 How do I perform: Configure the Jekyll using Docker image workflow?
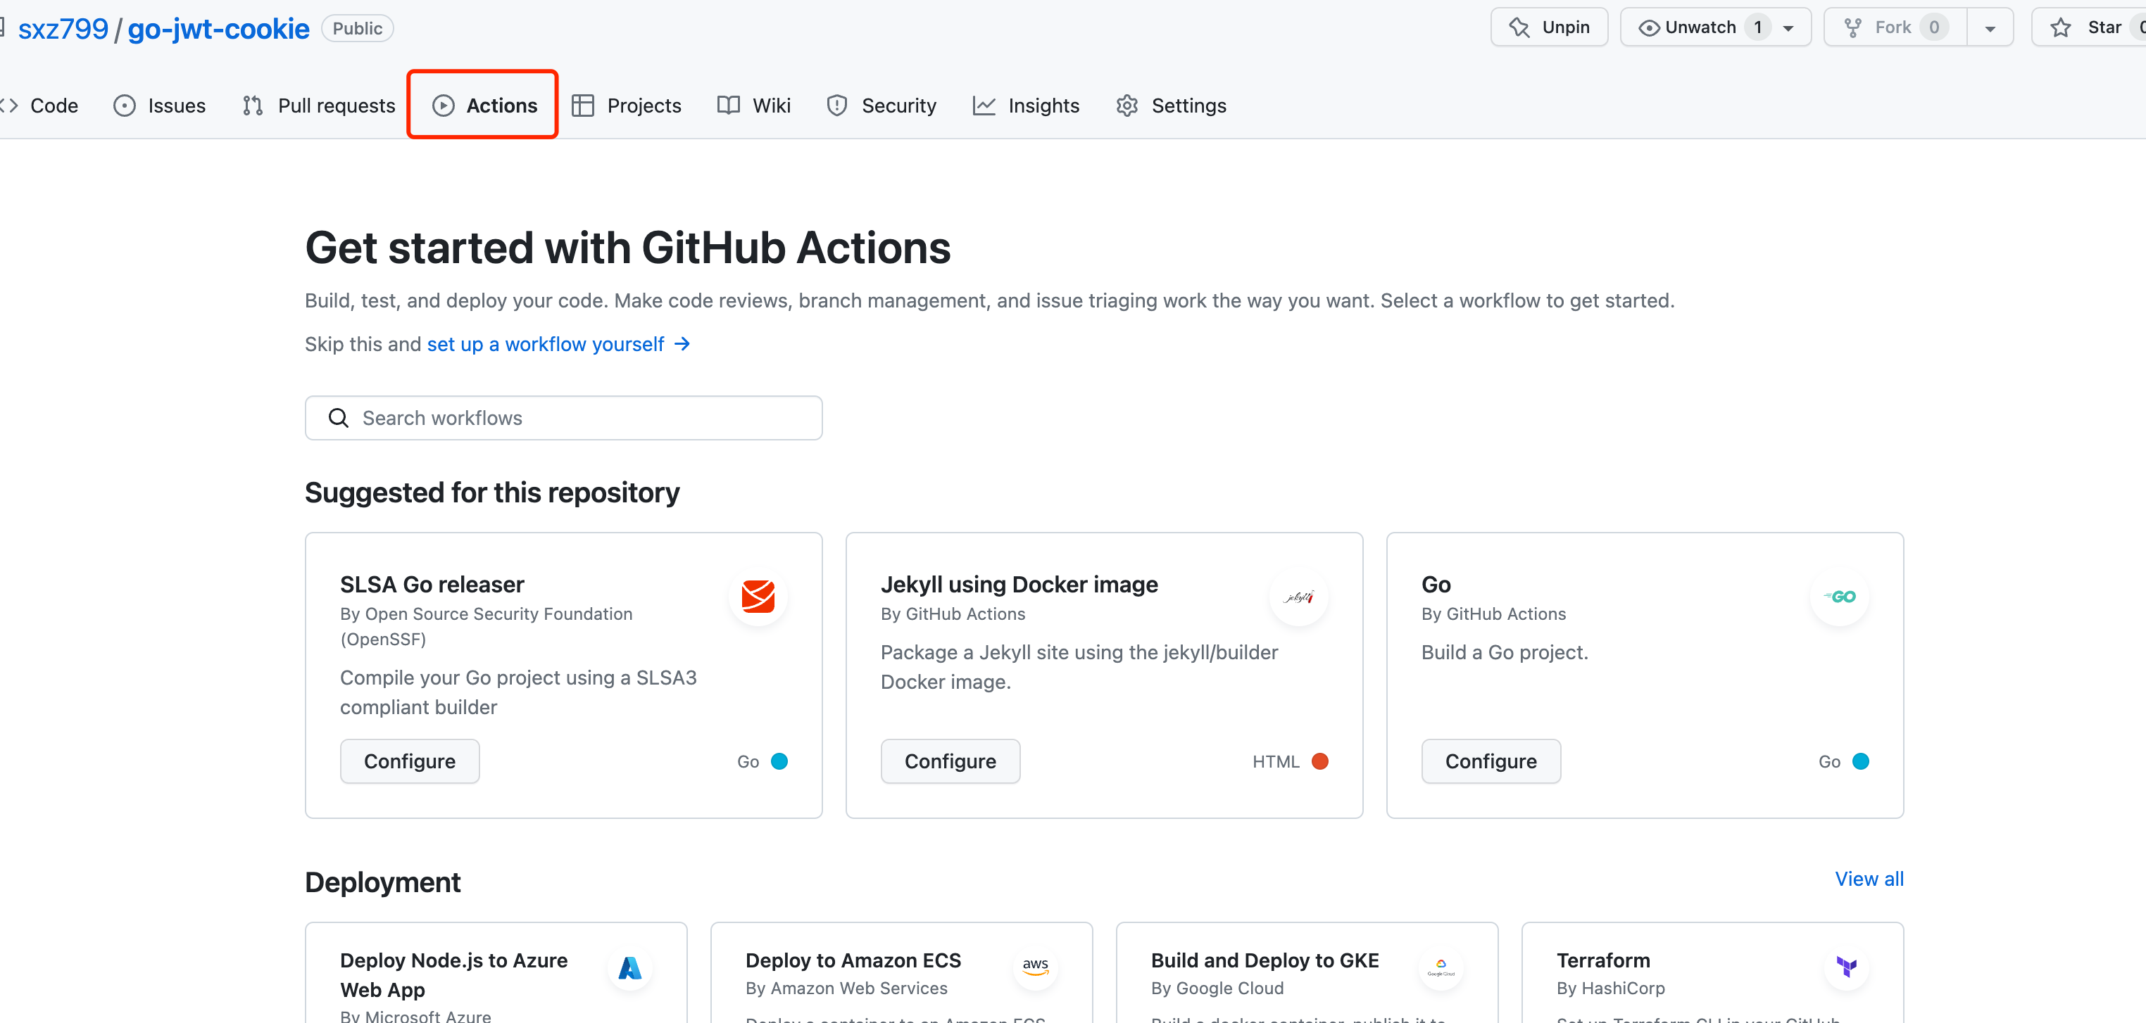tap(950, 762)
